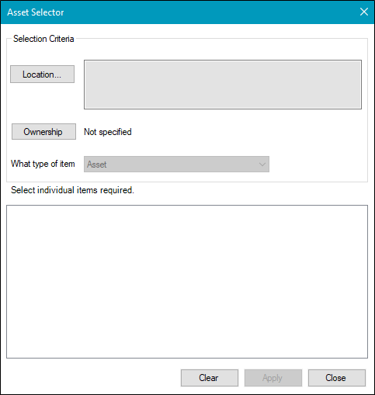Click blank space beside the Clear button

click(93, 378)
